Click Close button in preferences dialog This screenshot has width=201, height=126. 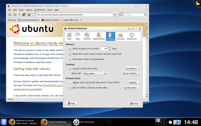(134, 103)
